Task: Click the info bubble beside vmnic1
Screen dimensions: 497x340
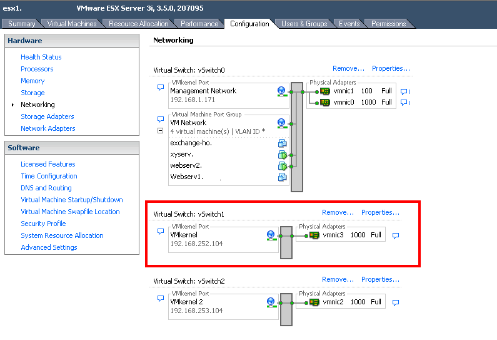Action: (404, 92)
